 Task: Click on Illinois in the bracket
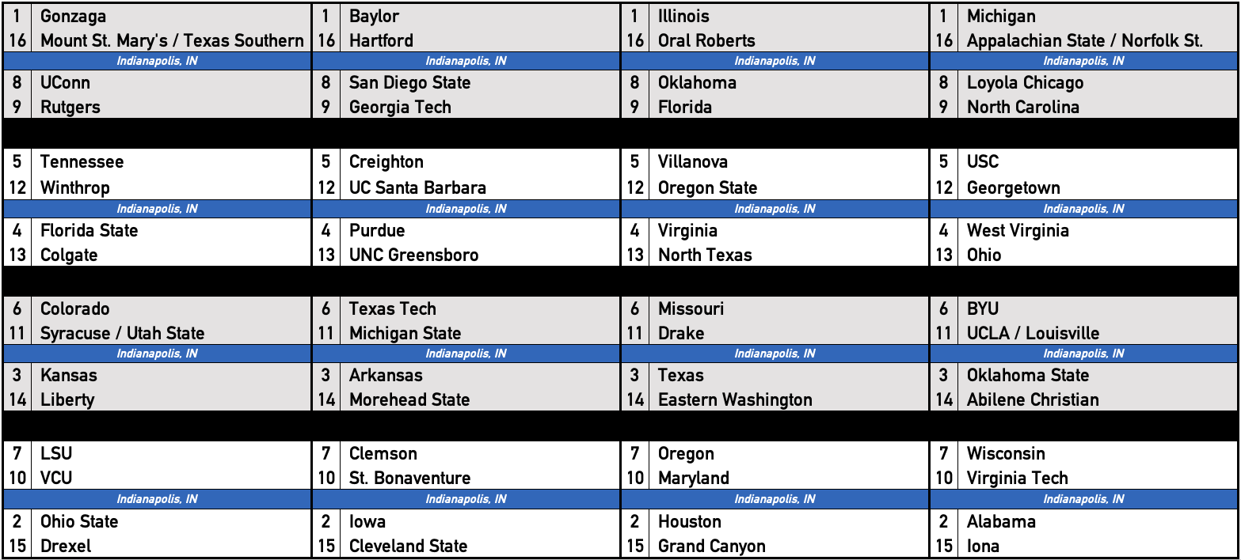coord(683,17)
